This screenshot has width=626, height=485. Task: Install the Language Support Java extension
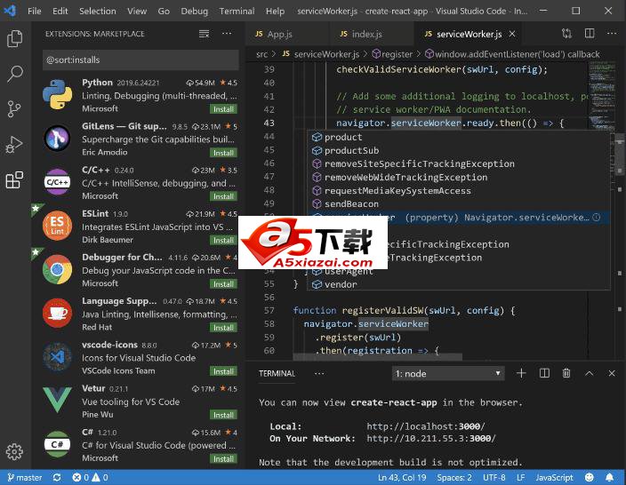223,328
